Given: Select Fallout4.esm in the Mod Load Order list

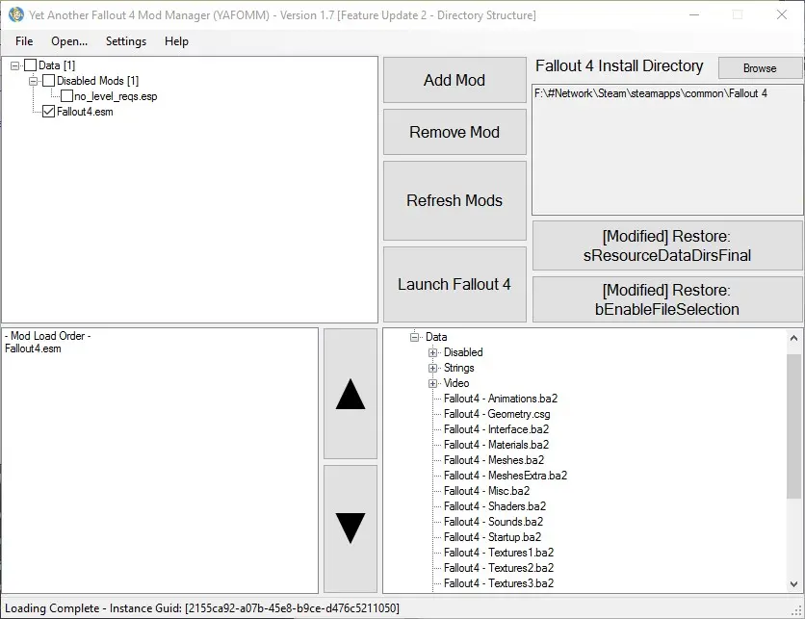Looking at the screenshot, I should 33,348.
